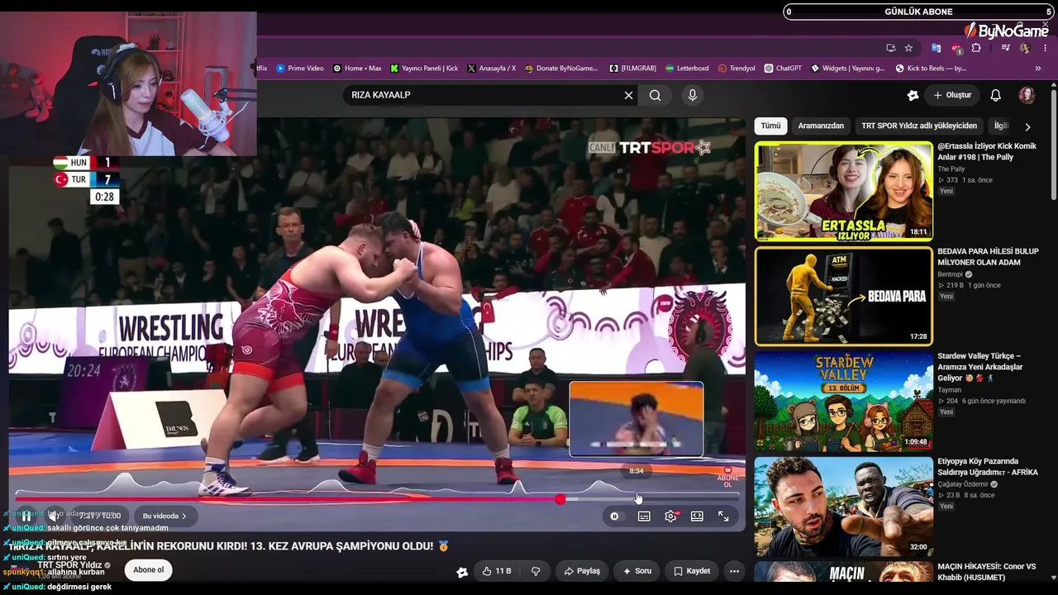Open the Yayıncı Paneli | Kick bookmark
The height and width of the screenshot is (595, 1058).
pos(424,69)
